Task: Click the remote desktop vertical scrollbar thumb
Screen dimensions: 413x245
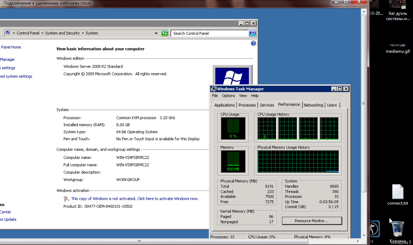Action: [x=364, y=103]
